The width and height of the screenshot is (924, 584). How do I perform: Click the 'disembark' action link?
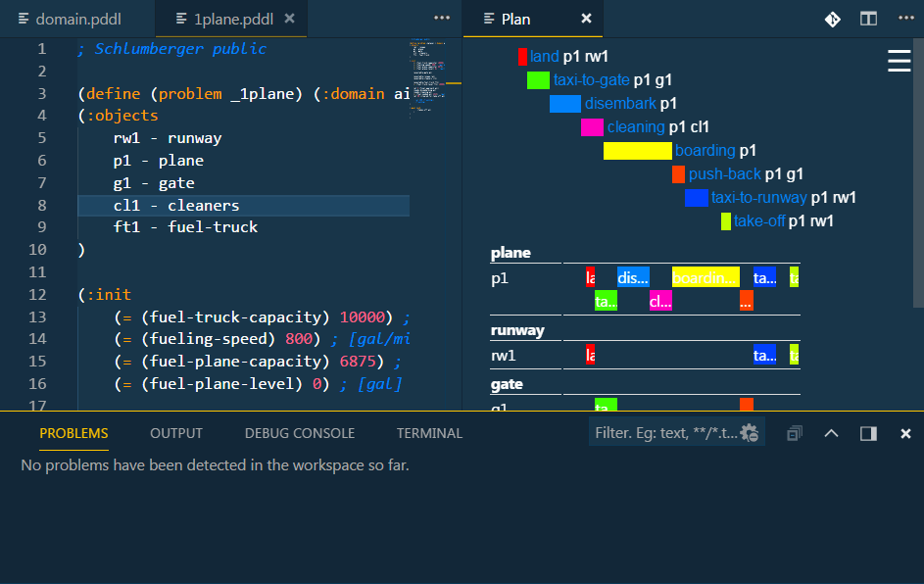(x=620, y=104)
